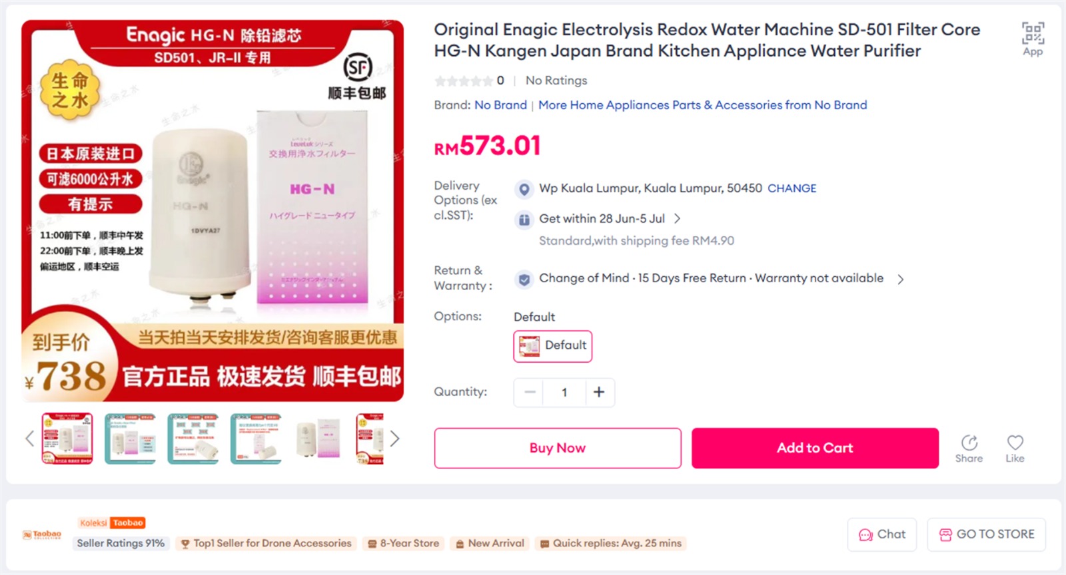Expand return and warranty details chevron
Image resolution: width=1066 pixels, height=575 pixels.
click(900, 280)
